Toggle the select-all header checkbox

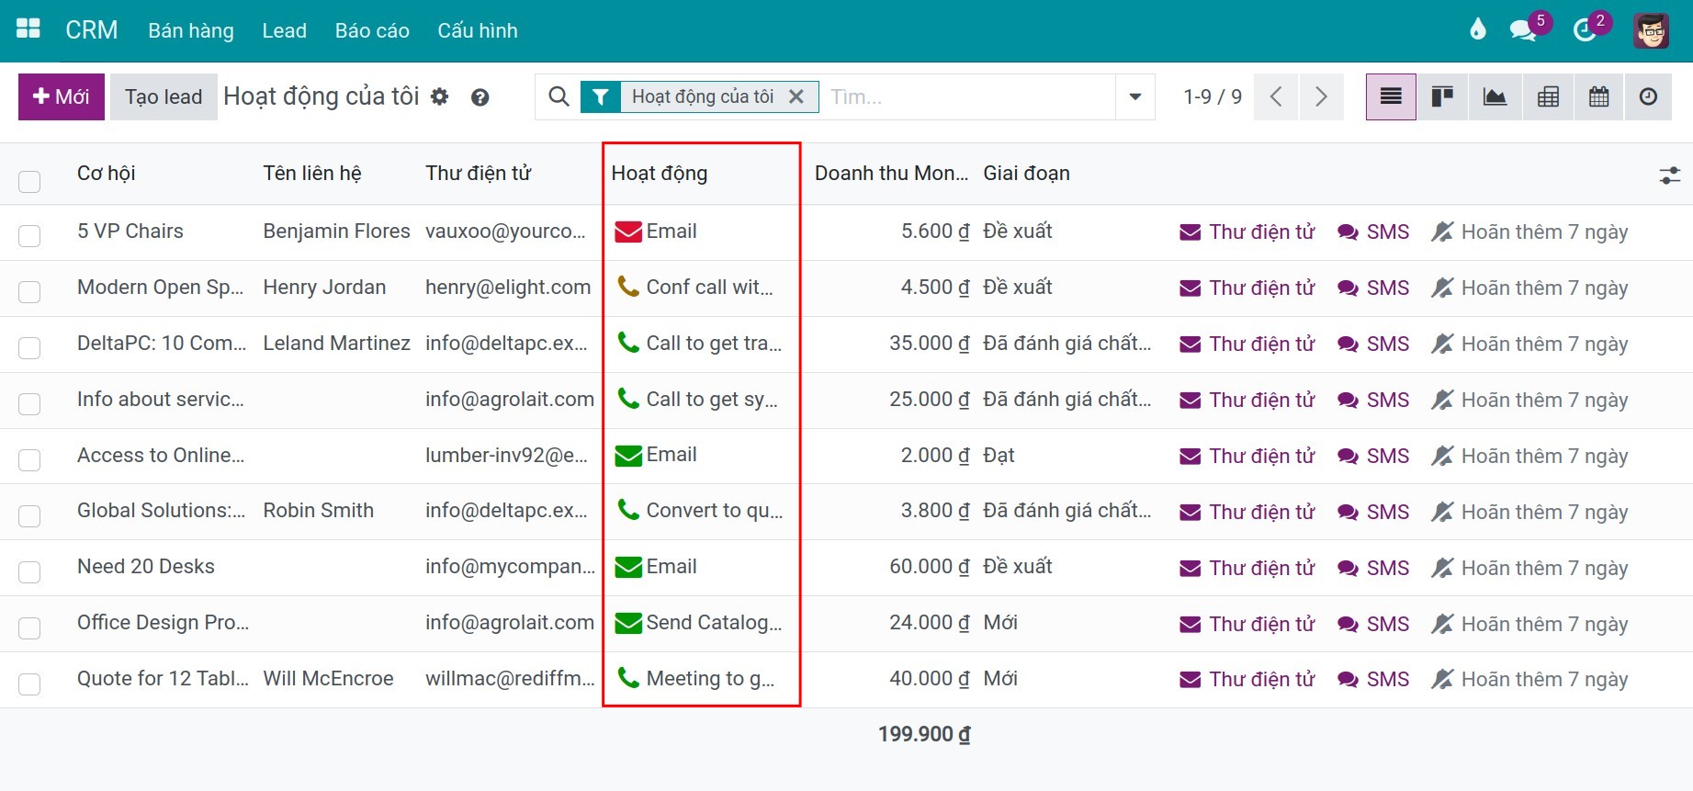[x=29, y=181]
